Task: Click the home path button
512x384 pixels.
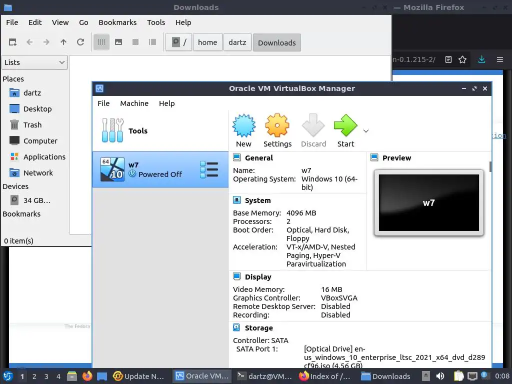Action: (207, 42)
